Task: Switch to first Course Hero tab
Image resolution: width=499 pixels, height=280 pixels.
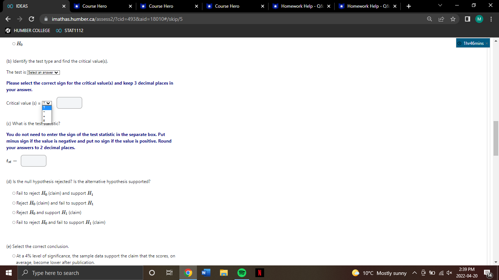Action: [103, 6]
